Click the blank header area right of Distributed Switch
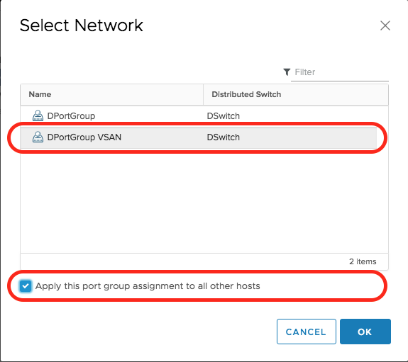The height and width of the screenshot is (362, 408). (x=334, y=95)
